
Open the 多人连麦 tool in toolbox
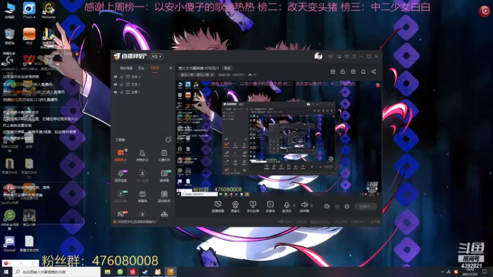pos(142,176)
